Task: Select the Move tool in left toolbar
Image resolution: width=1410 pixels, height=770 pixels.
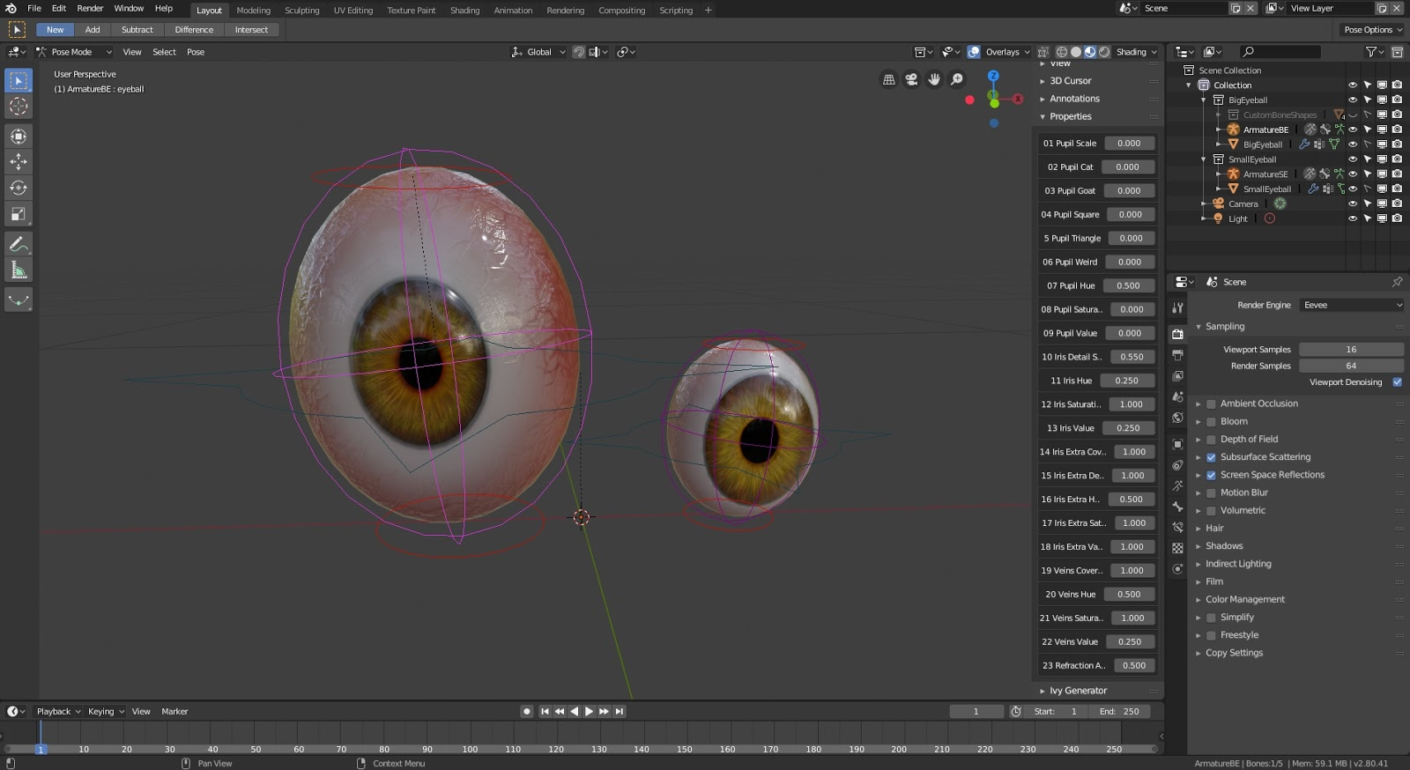Action: tap(18, 162)
